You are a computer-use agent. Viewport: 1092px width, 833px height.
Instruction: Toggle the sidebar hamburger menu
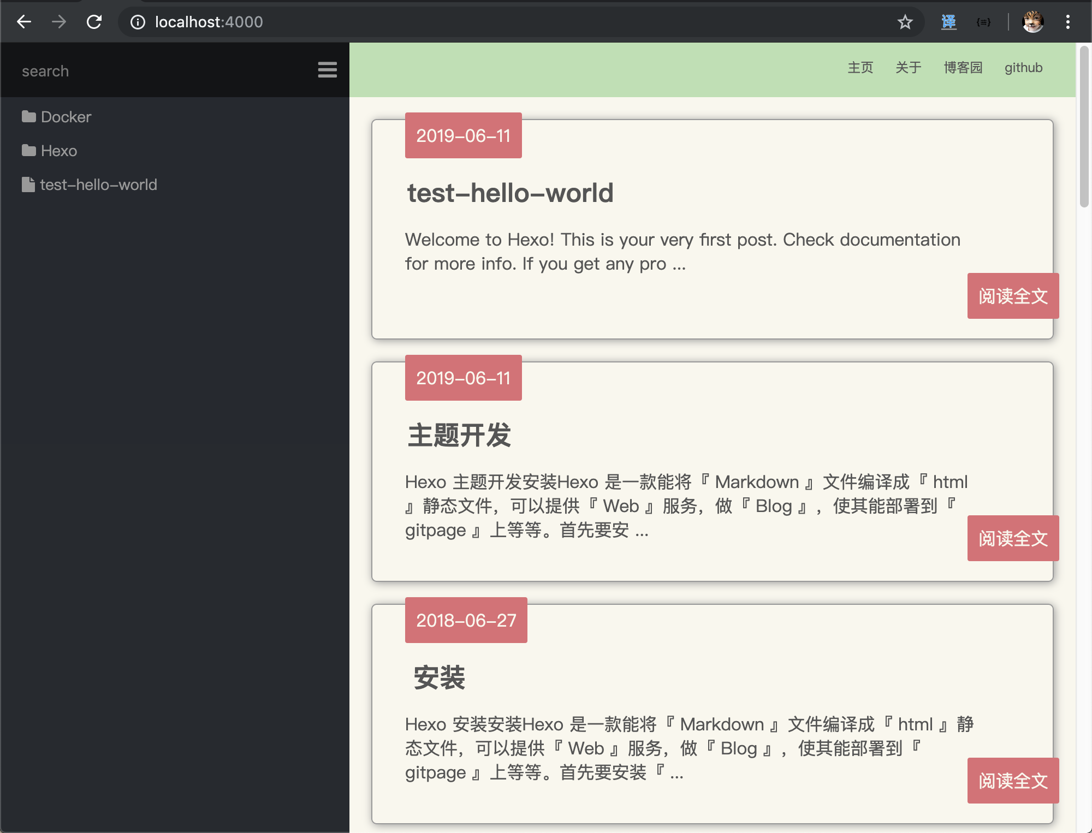pyautogui.click(x=327, y=70)
